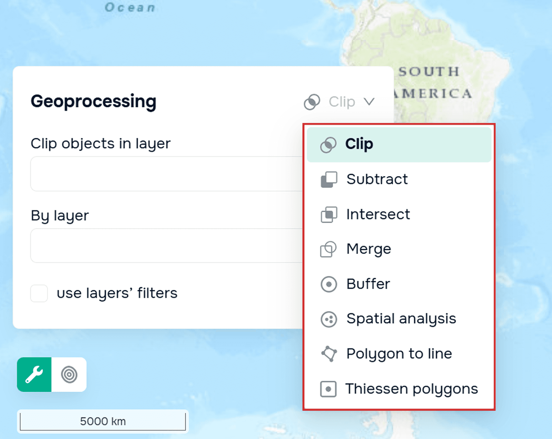Click the Buffer circle icon
This screenshot has height=439, width=552.
tap(329, 284)
